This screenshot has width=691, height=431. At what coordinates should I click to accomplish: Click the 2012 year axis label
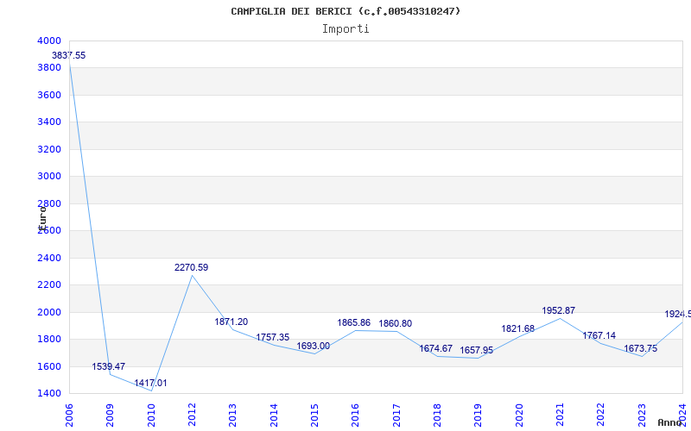[192, 415]
